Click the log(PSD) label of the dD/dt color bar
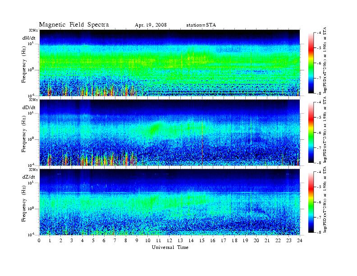 (x=325, y=129)
